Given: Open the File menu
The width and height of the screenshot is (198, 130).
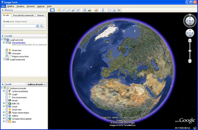Looking at the screenshot, I should coord(3,6).
